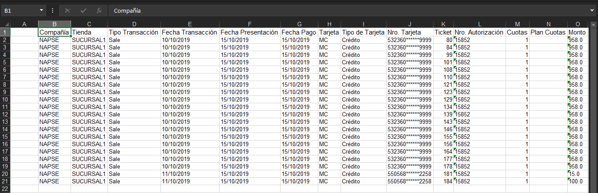Click the Fecha Pago header cell
This screenshot has height=193, width=598.
coord(299,32)
